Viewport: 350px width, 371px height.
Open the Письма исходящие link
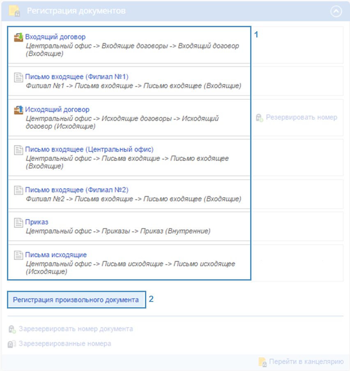coord(56,255)
